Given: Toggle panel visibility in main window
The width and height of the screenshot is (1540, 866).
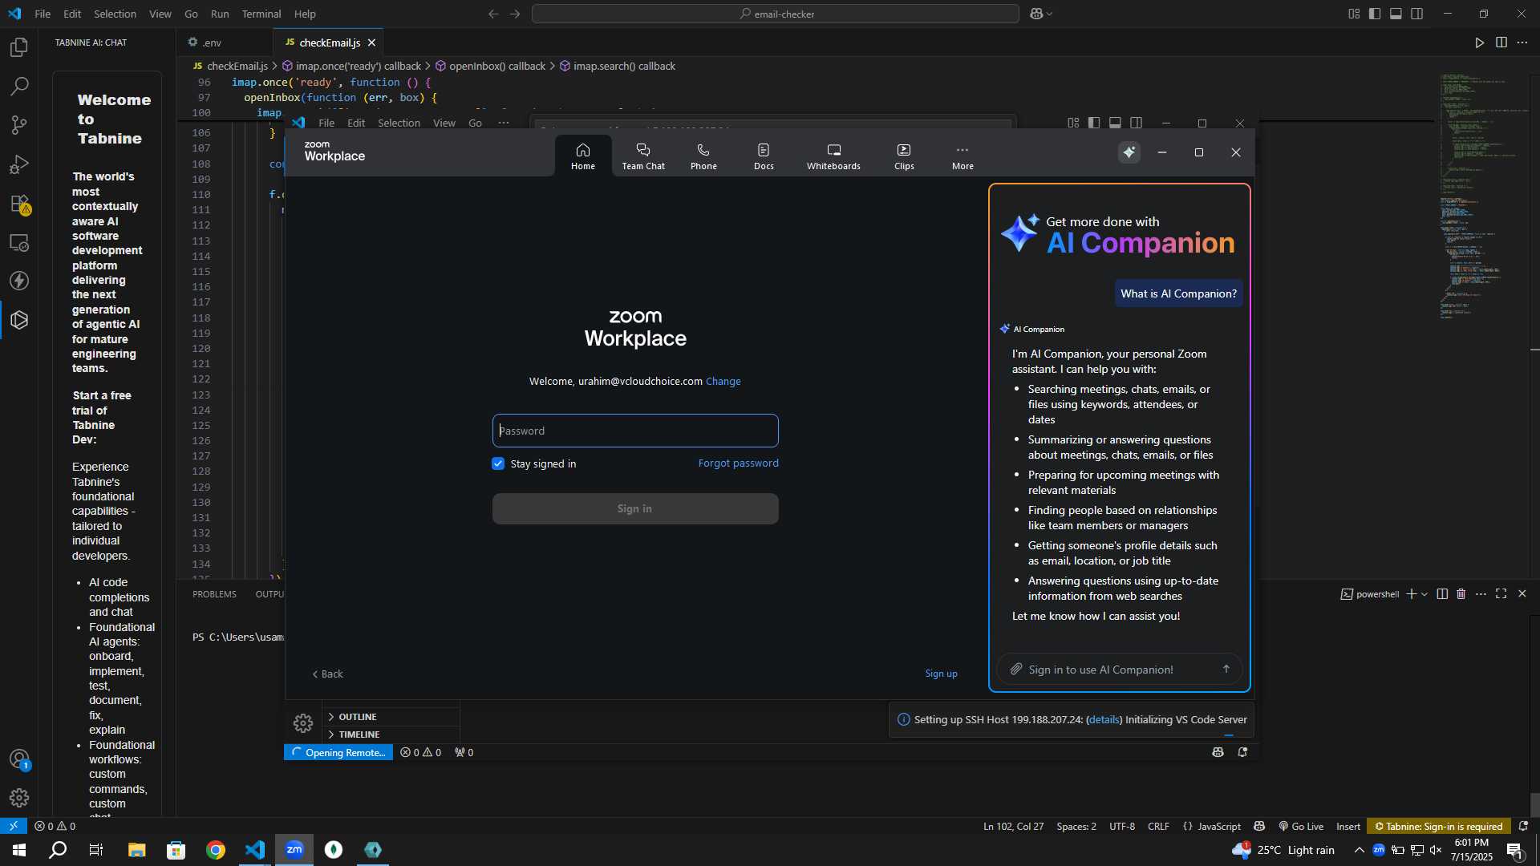Looking at the screenshot, I should (1396, 14).
